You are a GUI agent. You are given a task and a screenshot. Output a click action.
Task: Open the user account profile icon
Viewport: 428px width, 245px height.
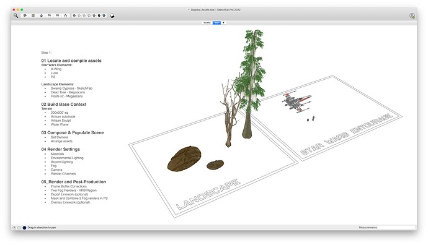tap(412, 16)
